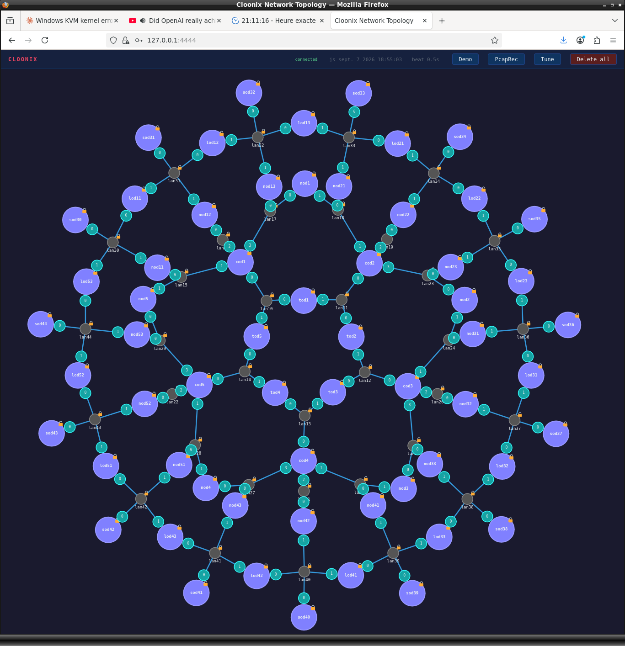Click the tod4 node
Image resolution: width=625 pixels, height=646 pixels.
[x=275, y=392]
